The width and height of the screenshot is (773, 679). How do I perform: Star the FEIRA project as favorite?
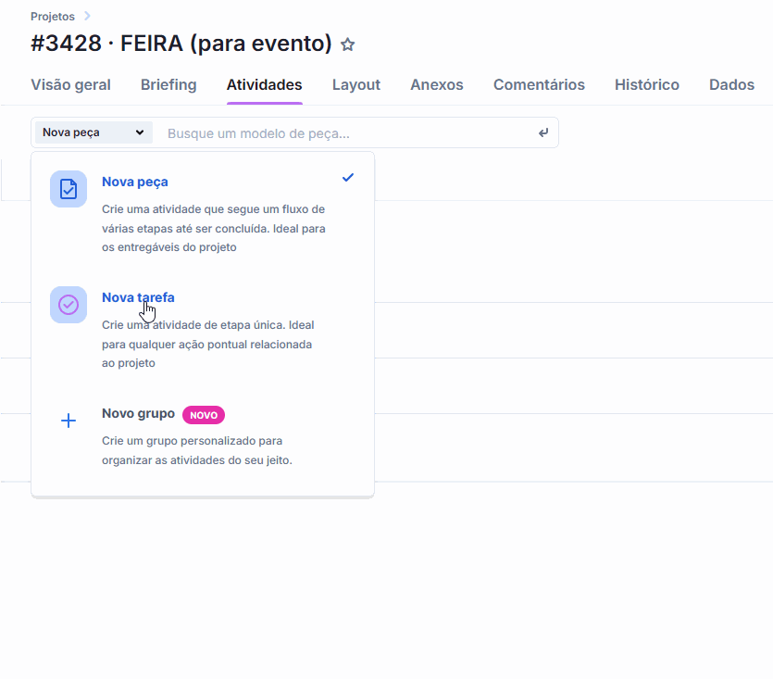(x=347, y=44)
